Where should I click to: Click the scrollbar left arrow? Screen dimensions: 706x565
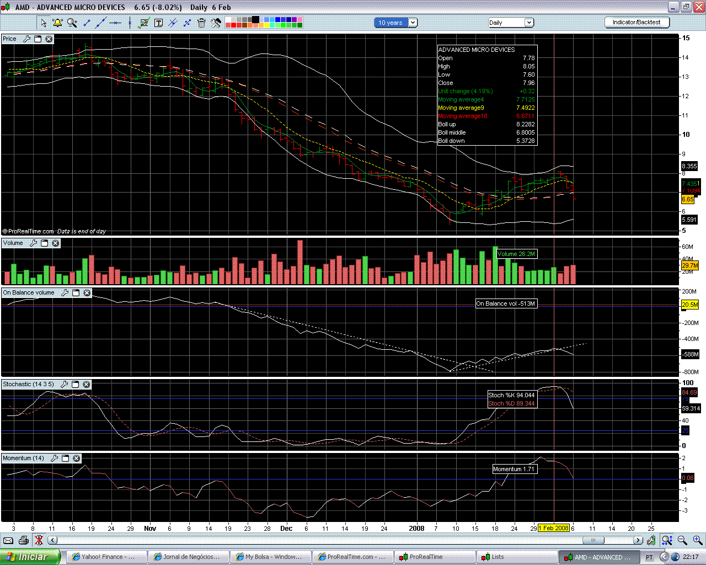[x=52, y=540]
